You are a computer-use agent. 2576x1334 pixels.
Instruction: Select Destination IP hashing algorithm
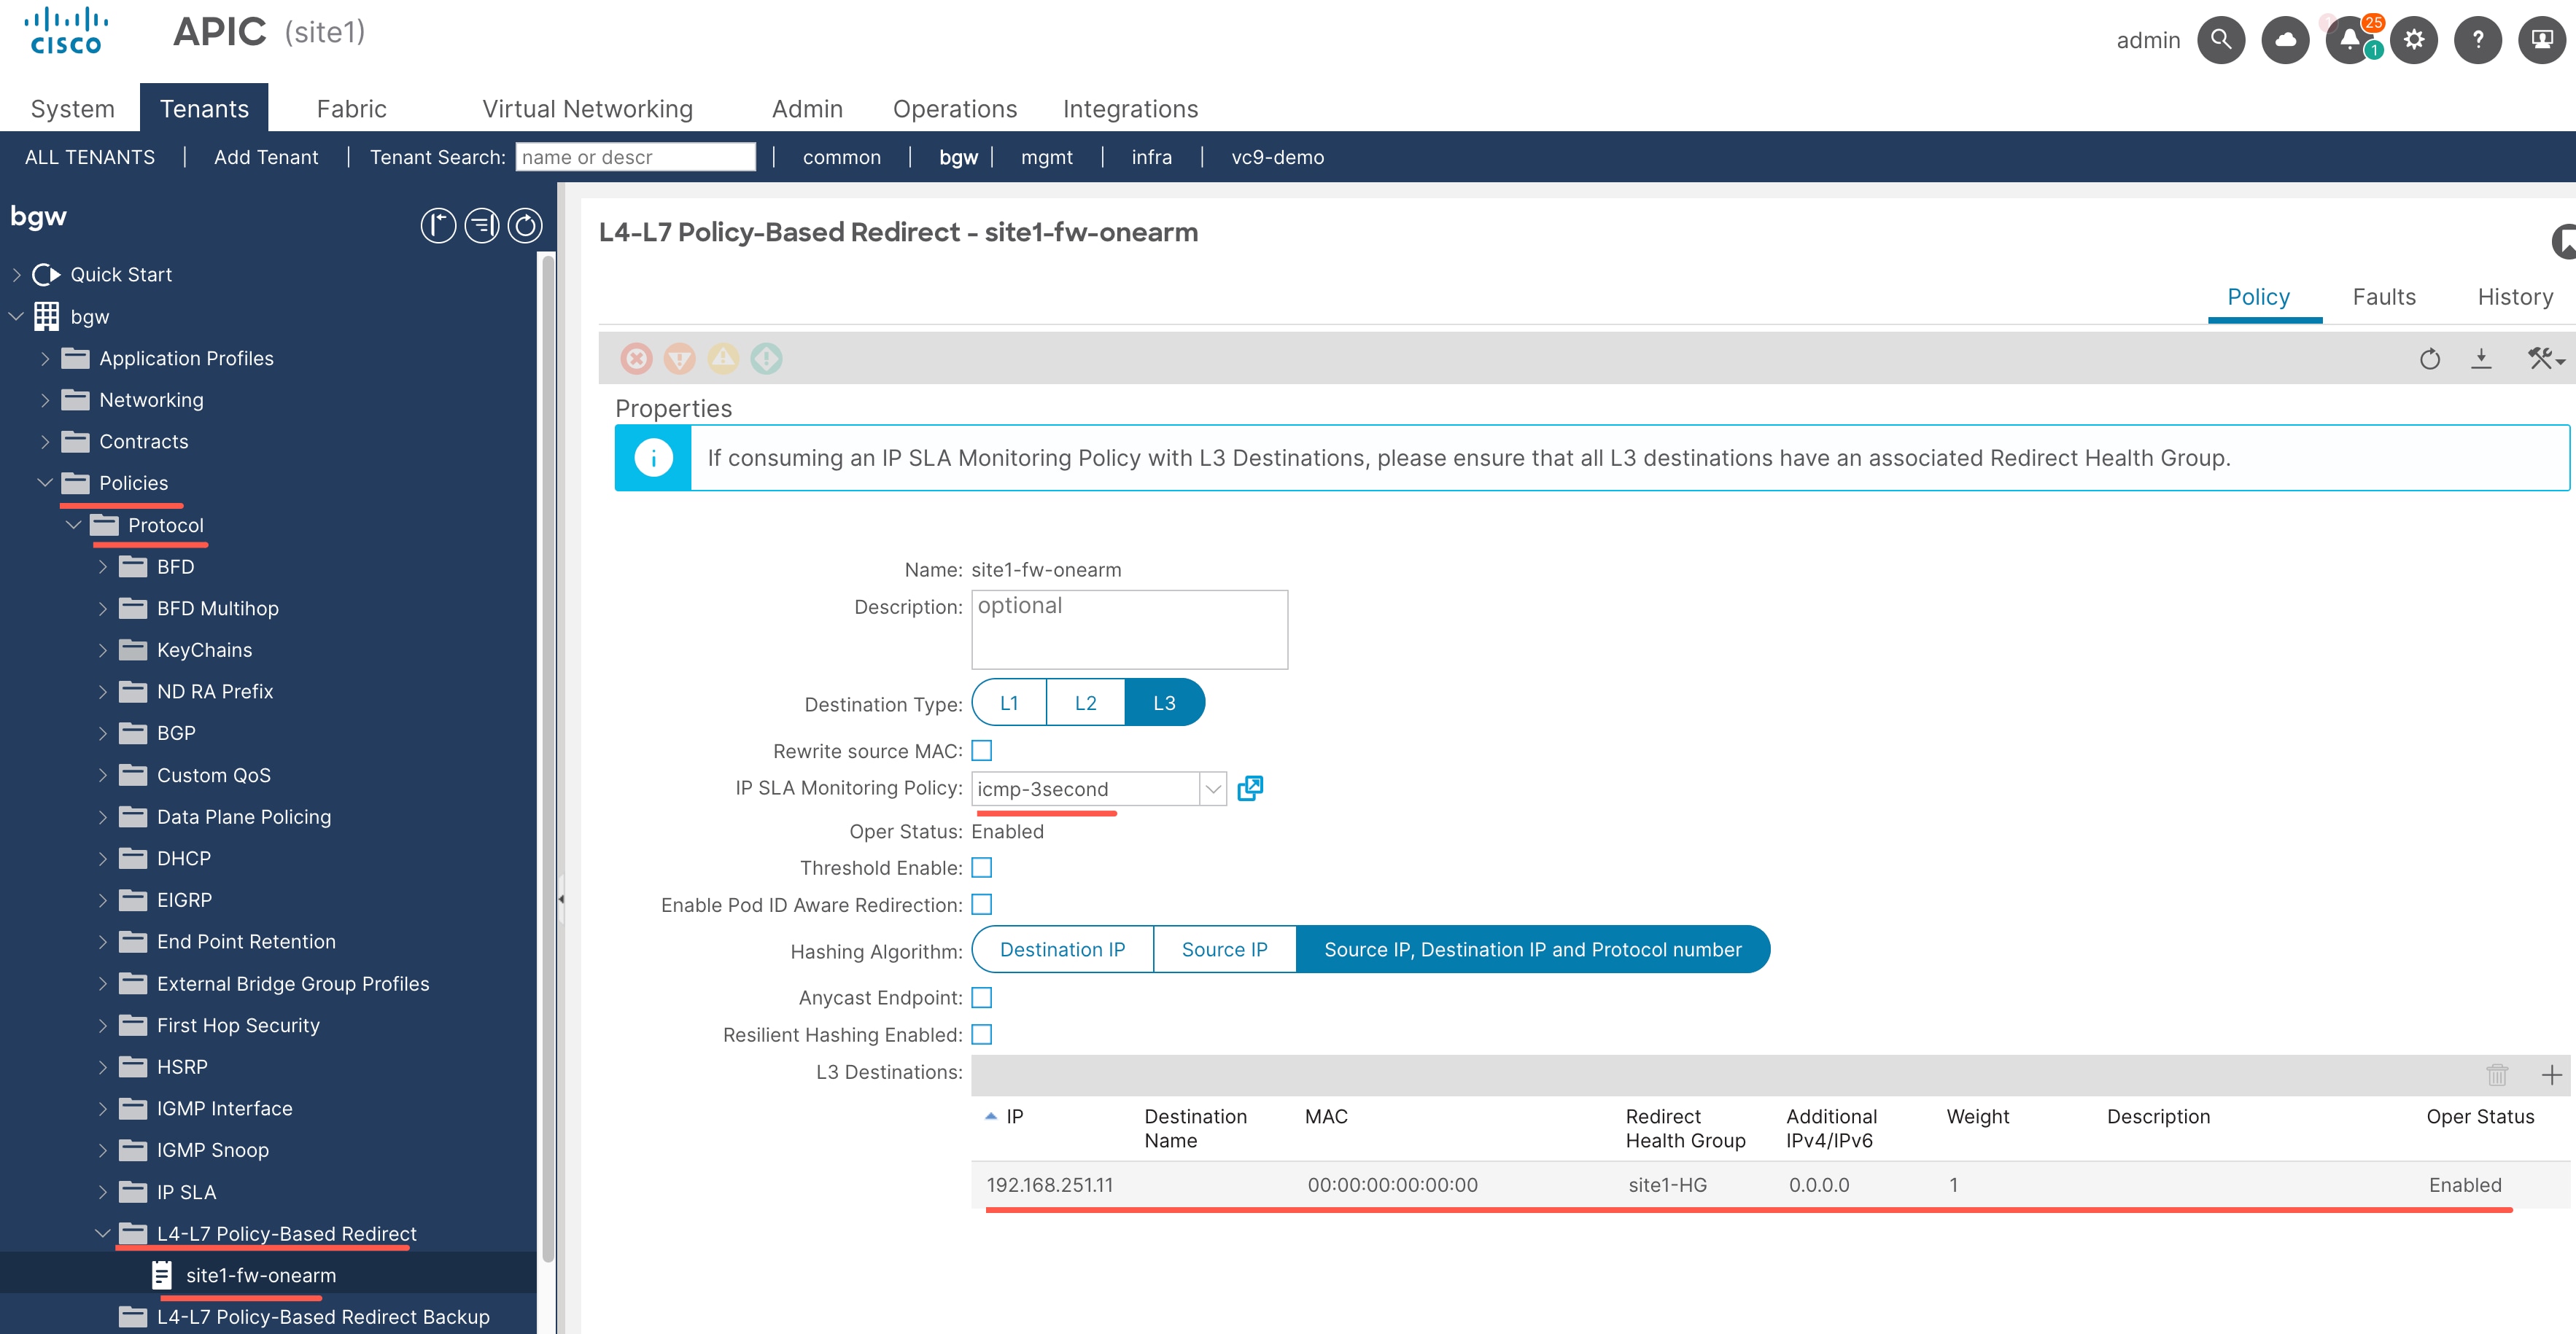tap(1062, 949)
